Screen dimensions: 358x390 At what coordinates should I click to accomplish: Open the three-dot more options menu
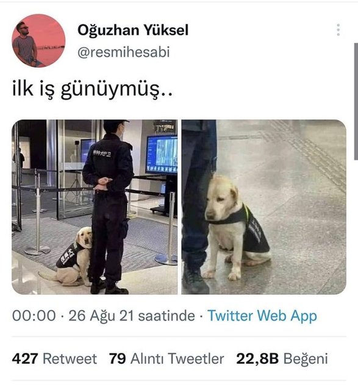(x=338, y=30)
